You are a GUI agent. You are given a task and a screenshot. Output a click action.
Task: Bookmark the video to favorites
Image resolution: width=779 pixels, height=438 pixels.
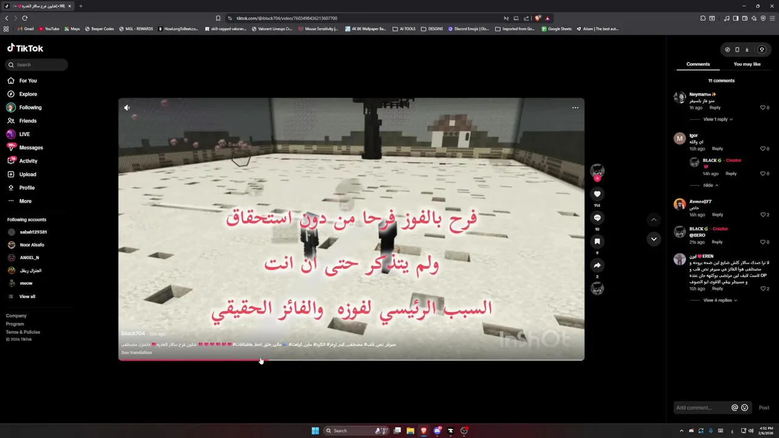tap(597, 242)
